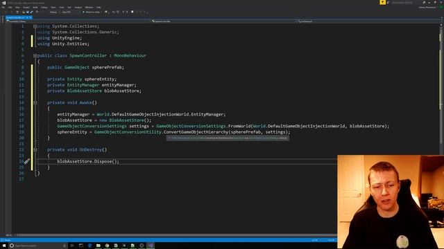Screen dimensions: 444x249
Task: Open File Explorer from the taskbar
Action: (x=99, y=246)
